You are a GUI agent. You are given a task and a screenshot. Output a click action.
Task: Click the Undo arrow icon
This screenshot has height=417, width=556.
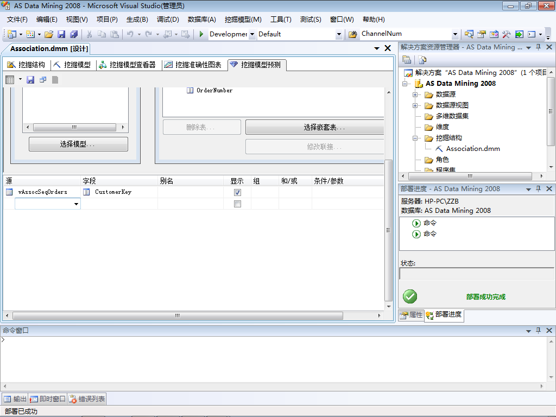coord(130,34)
